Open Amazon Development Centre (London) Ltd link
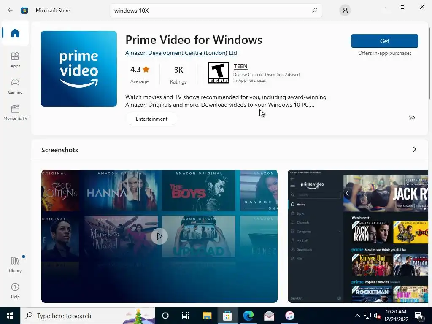The height and width of the screenshot is (324, 432). pyautogui.click(x=181, y=53)
